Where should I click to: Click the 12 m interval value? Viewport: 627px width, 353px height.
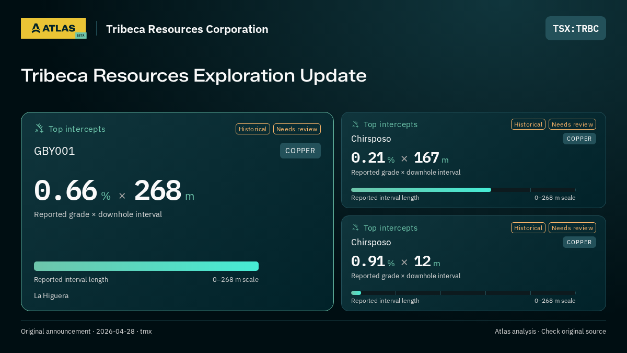[422, 261]
